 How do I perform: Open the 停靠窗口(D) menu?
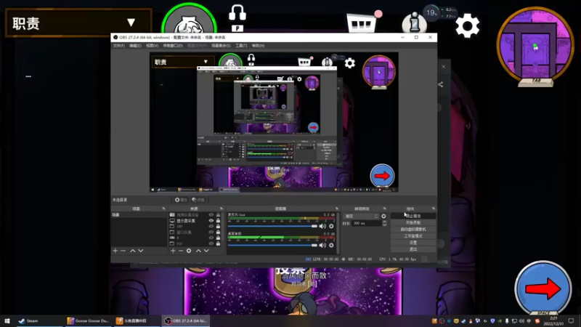[x=173, y=46]
